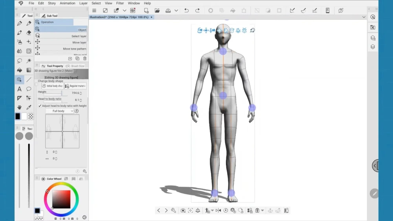Click the Undo arrow in command bar
This screenshot has width=393, height=221.
(186, 11)
